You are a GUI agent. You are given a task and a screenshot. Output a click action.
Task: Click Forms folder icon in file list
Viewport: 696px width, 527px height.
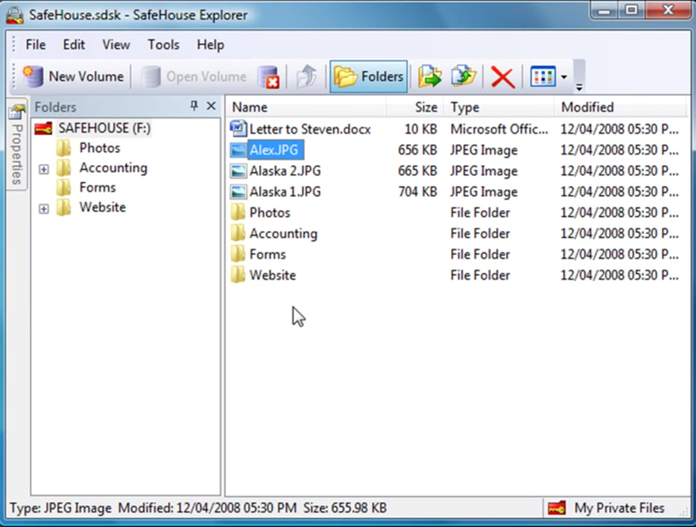click(x=238, y=254)
